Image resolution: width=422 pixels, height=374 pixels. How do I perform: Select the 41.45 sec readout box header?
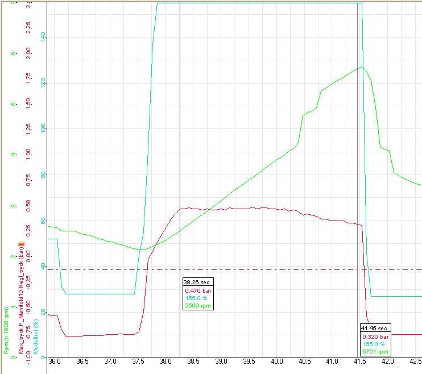tap(376, 328)
